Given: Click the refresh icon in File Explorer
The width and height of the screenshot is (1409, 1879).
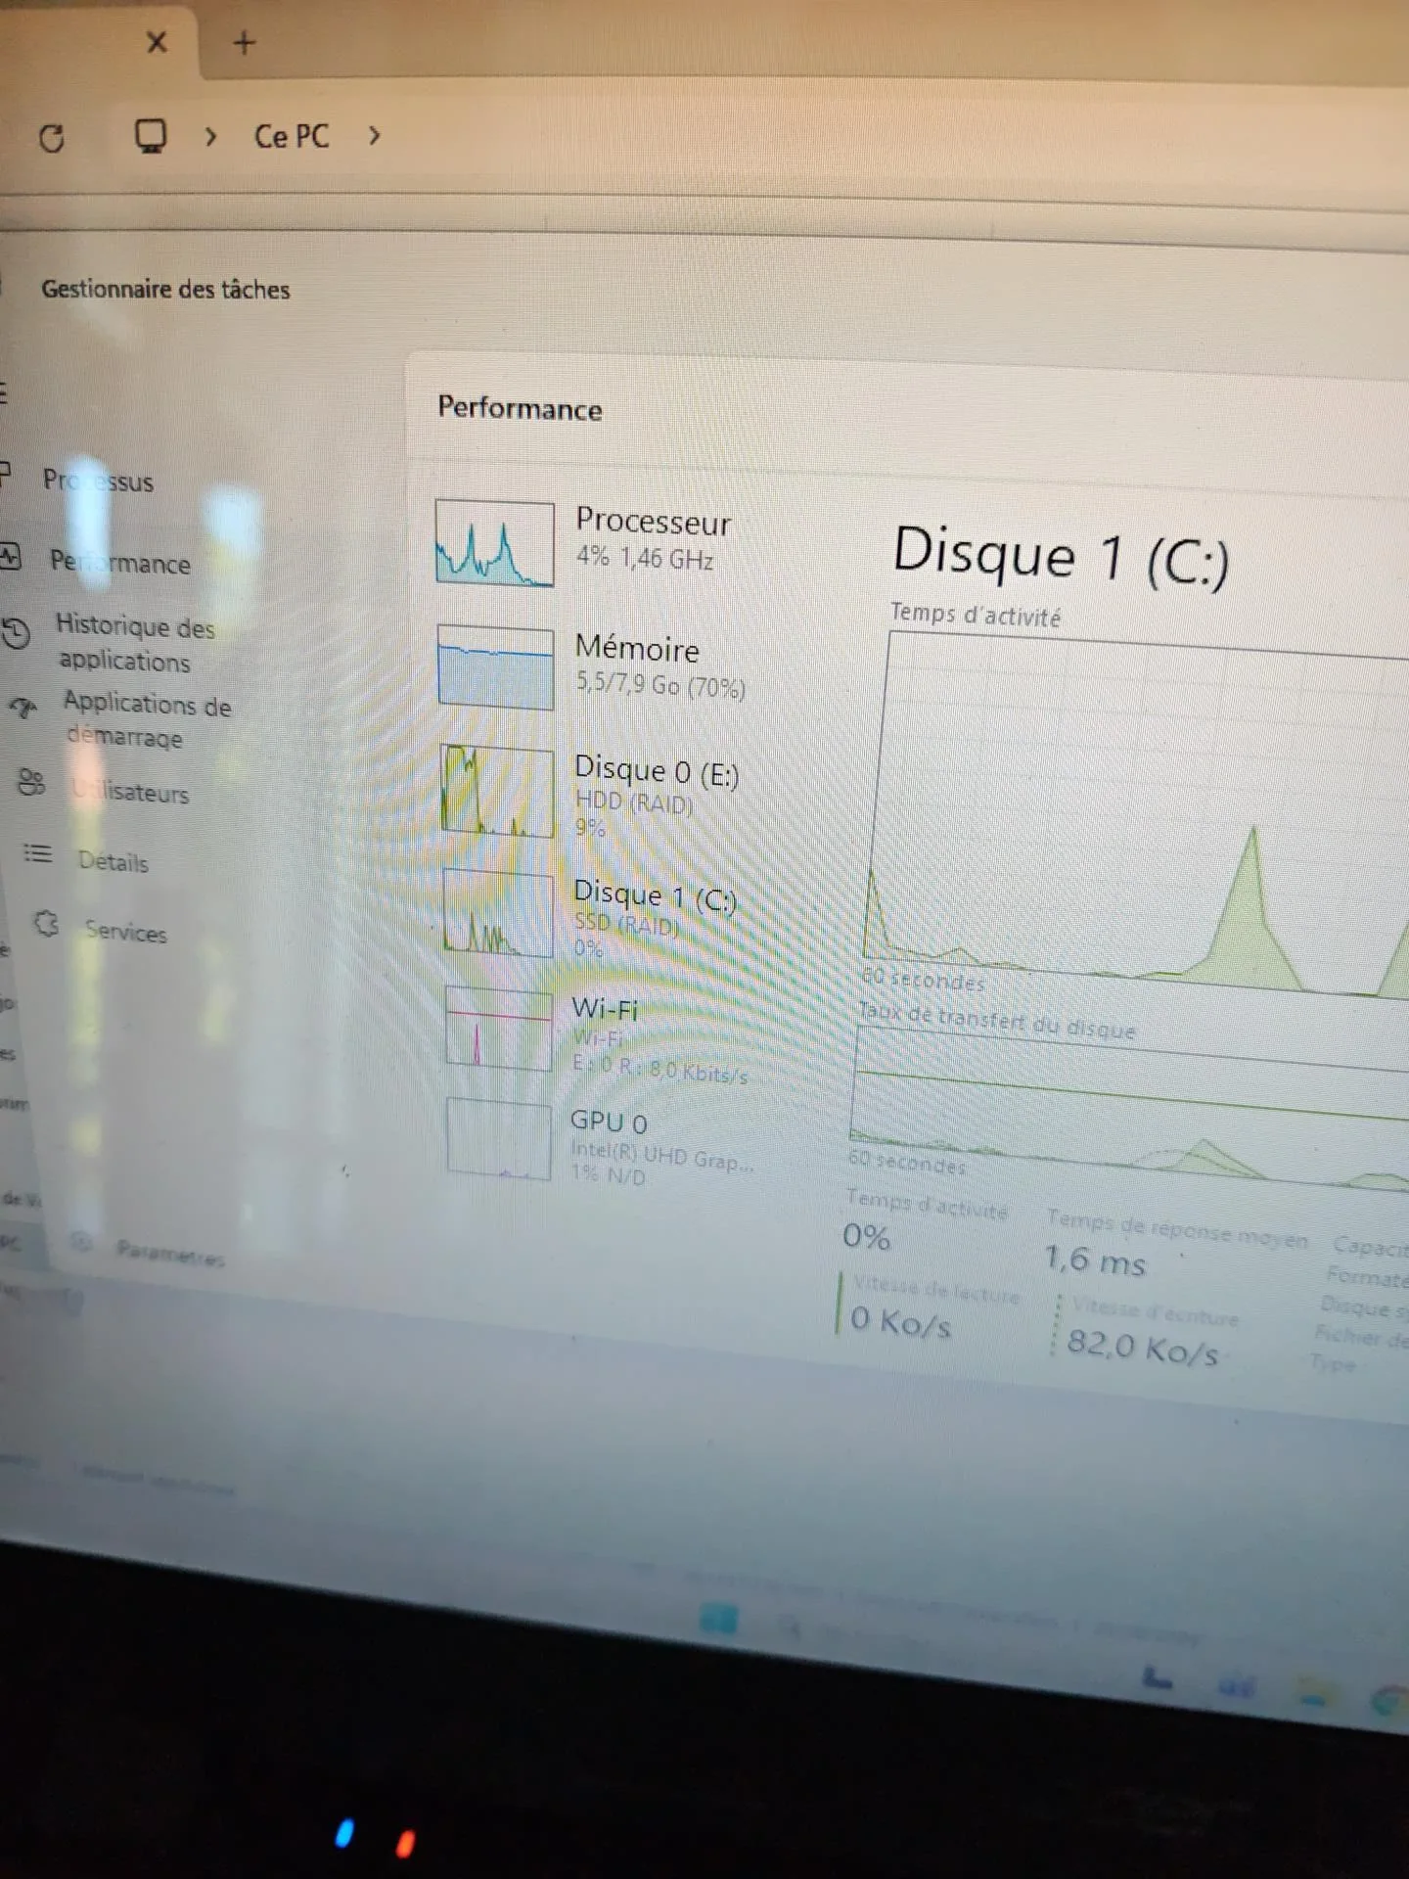Looking at the screenshot, I should [52, 138].
